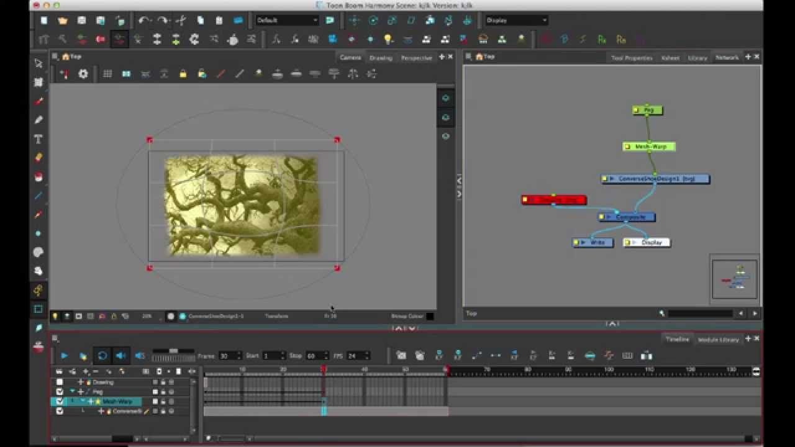Open the Camera view panel menu icon
This screenshot has width=795, height=447.
[x=55, y=56]
